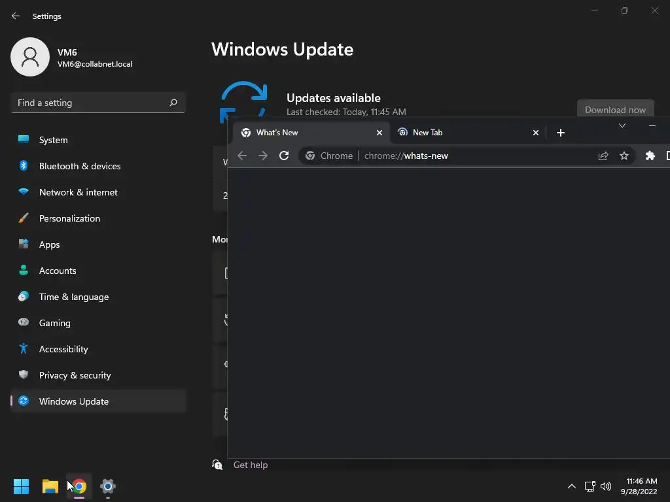Click the Download now button

coord(615,109)
